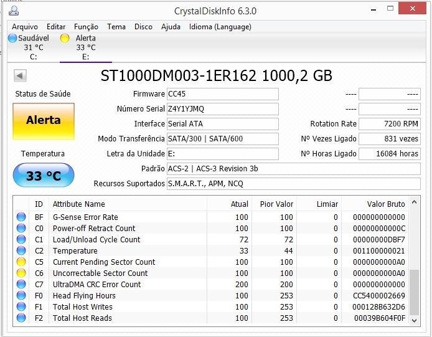Screen dimensions: 432x337
Task: Click the disk title ST1000DM003-1ER162 1000,2 GB
Action: pyautogui.click(x=216, y=75)
